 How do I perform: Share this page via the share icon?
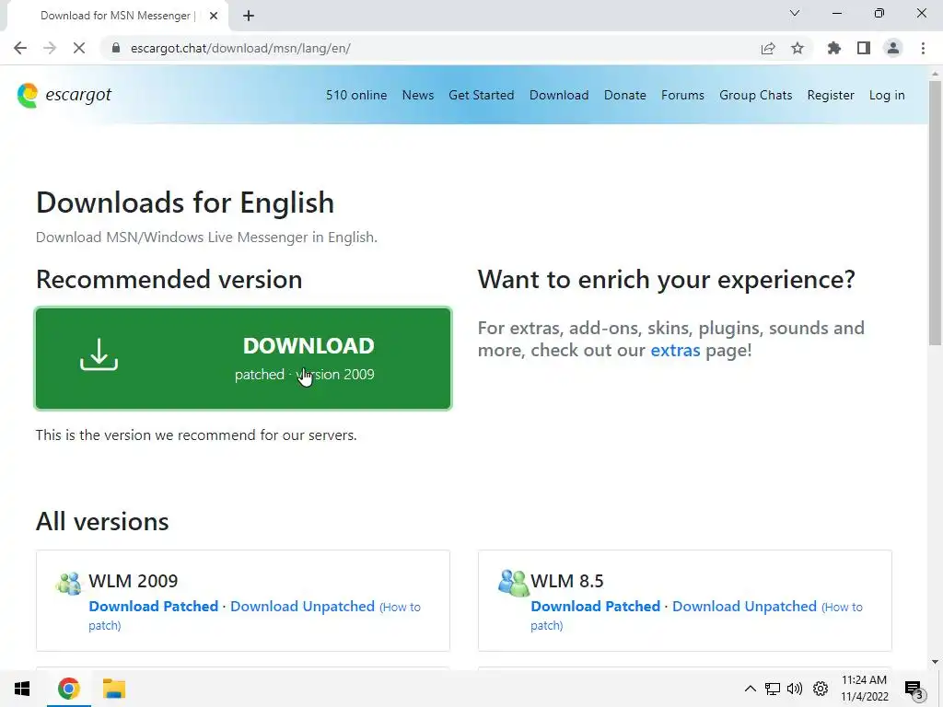[768, 48]
